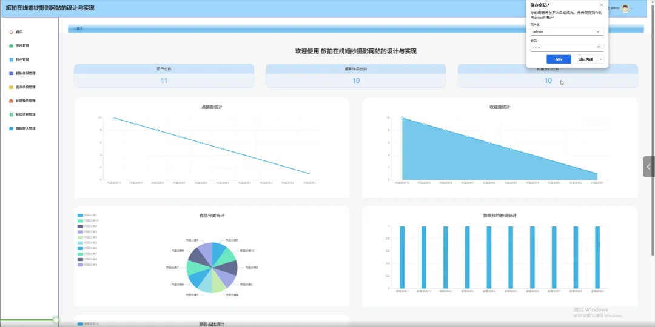The height and width of the screenshot is (327, 655).
Task: Toggle 作品分类4 legend entry
Action: [87, 237]
